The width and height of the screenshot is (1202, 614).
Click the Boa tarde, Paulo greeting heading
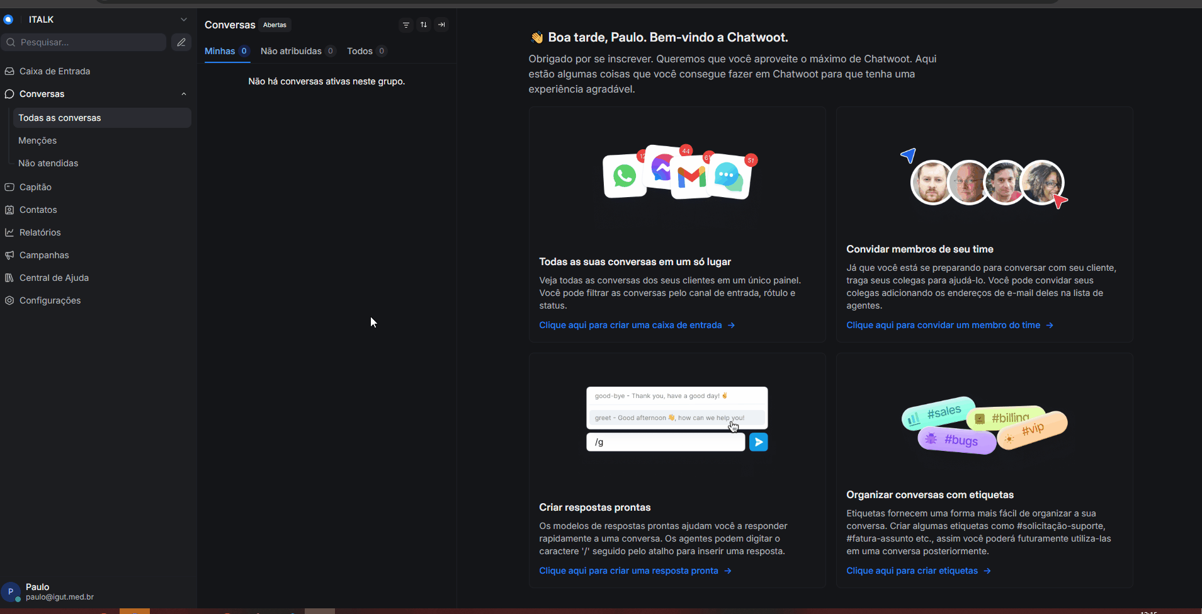(x=659, y=37)
